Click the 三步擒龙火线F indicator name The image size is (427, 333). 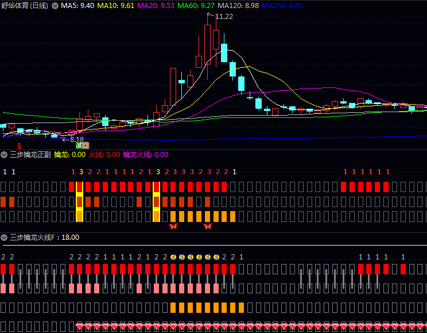pyautogui.click(x=33, y=237)
